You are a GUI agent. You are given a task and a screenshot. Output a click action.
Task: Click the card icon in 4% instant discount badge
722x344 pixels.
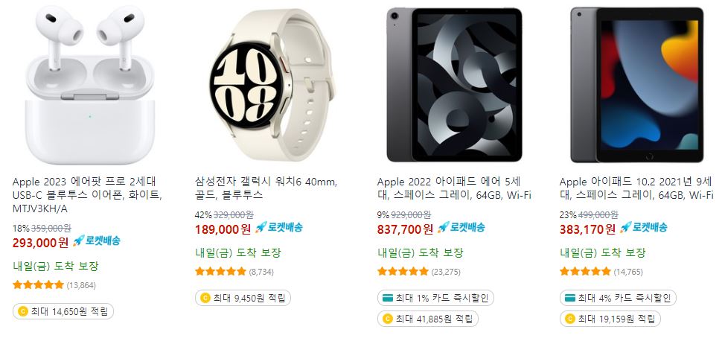coord(570,298)
